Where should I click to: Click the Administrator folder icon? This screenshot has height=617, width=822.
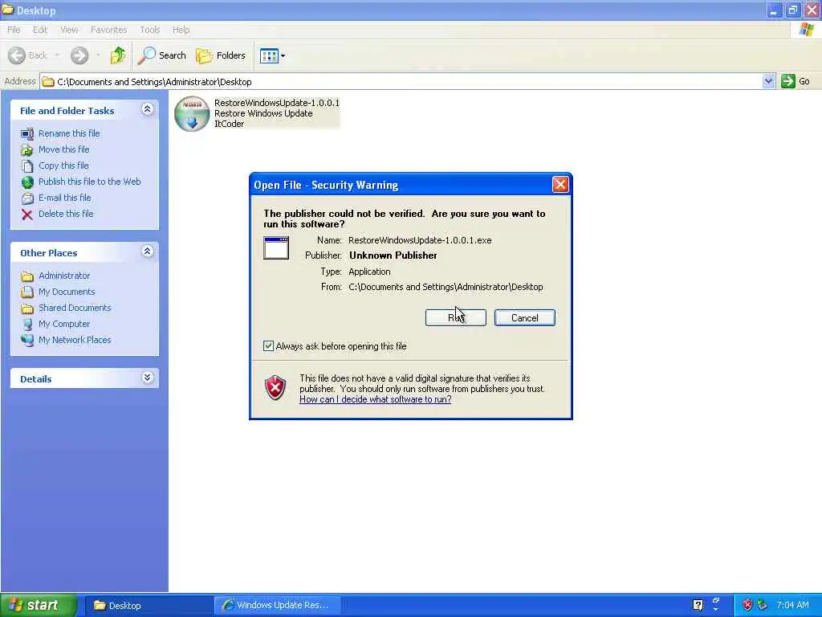click(27, 276)
